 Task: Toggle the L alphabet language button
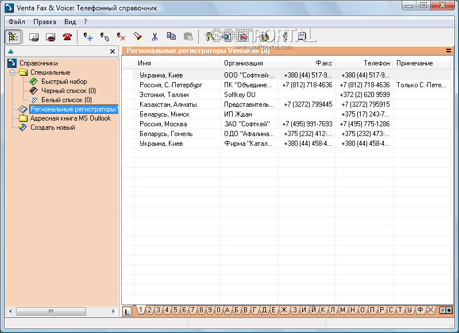127,311
